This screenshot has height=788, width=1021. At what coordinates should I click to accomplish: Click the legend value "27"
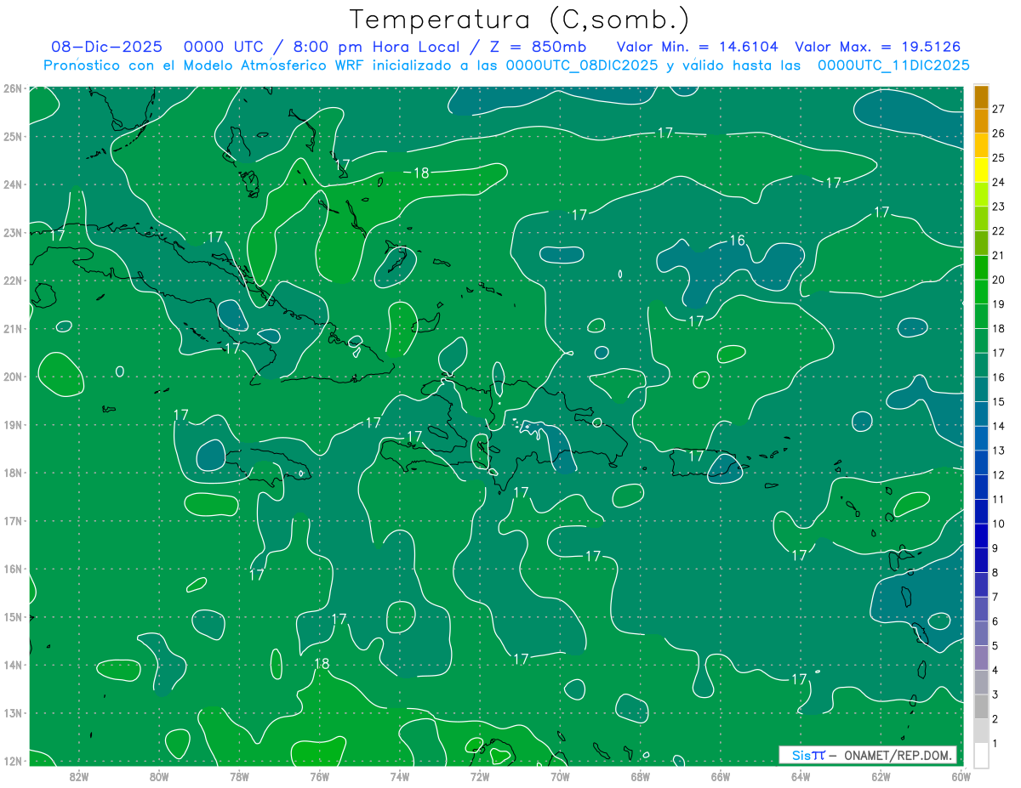point(999,108)
